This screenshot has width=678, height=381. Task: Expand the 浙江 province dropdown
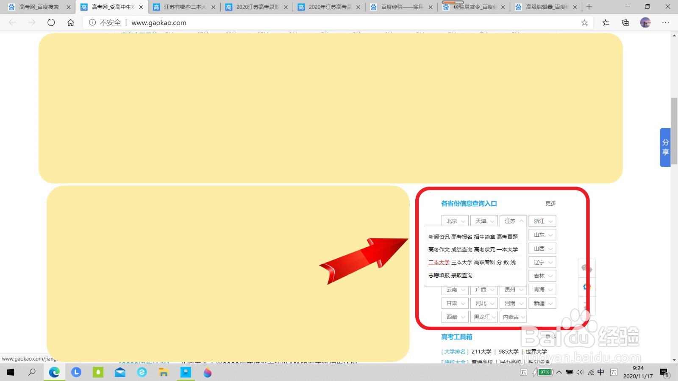point(542,221)
